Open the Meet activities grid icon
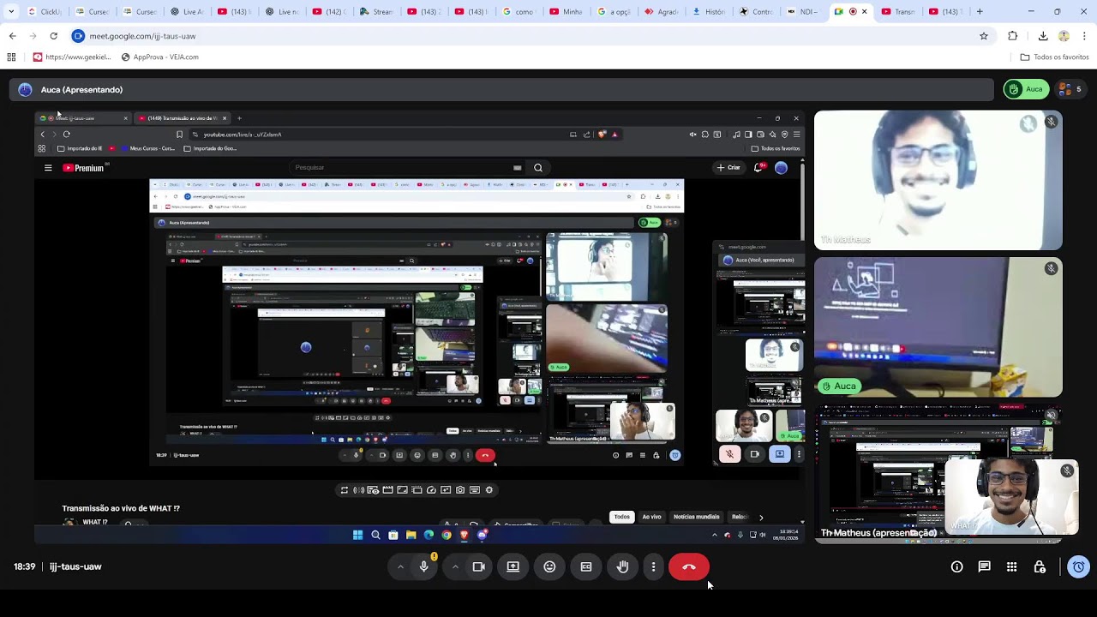The width and height of the screenshot is (1097, 617). pyautogui.click(x=1012, y=566)
